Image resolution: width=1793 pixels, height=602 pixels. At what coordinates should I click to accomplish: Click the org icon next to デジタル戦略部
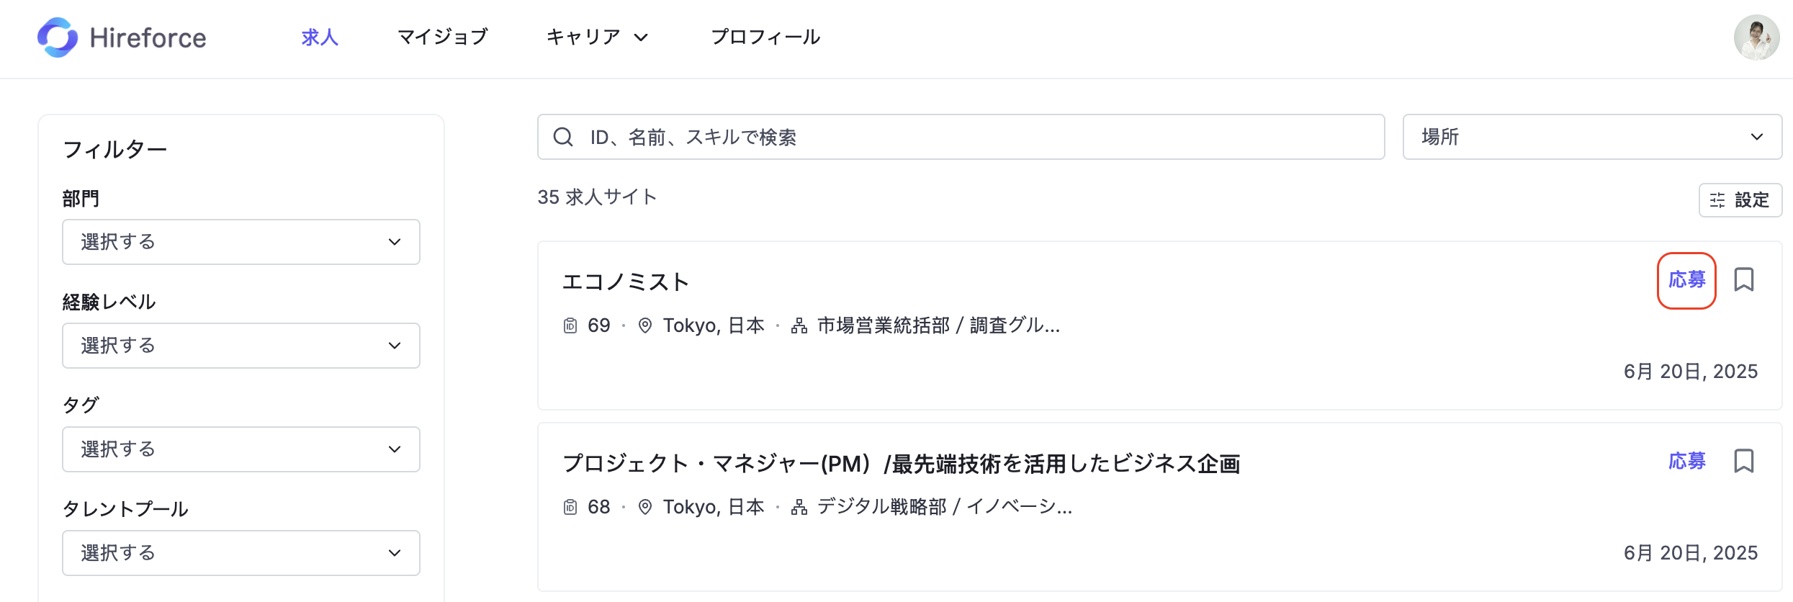(x=799, y=507)
